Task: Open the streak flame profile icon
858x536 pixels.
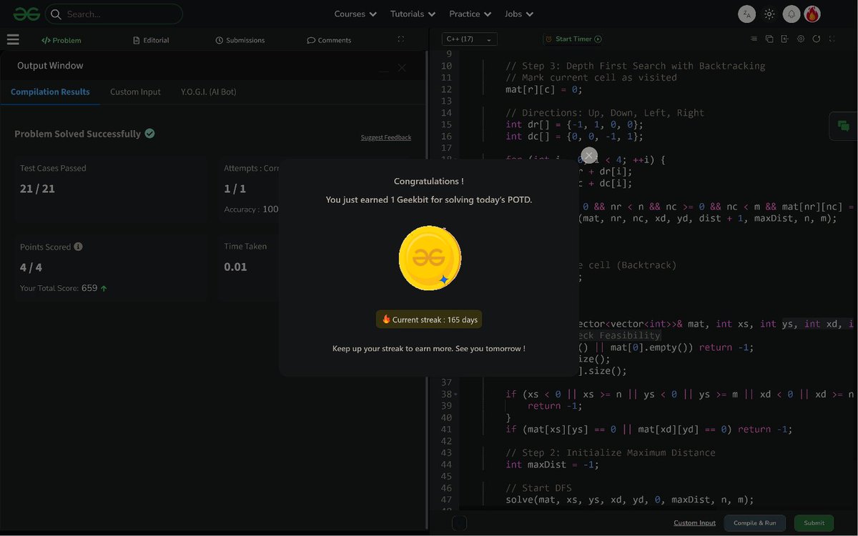Action: click(x=812, y=14)
